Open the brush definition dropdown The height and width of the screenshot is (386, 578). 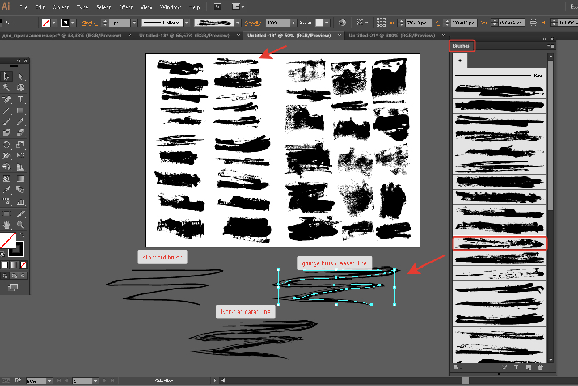coord(238,23)
